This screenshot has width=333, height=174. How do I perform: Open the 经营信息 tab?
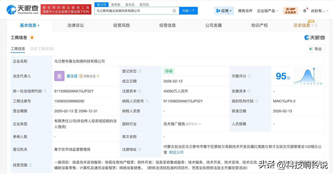pyautogui.click(x=168, y=25)
